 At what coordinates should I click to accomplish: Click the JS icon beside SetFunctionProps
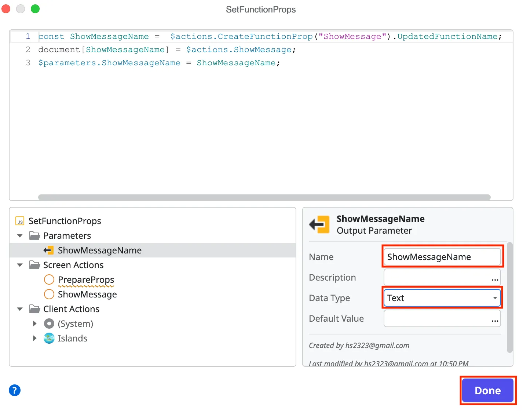[20, 221]
